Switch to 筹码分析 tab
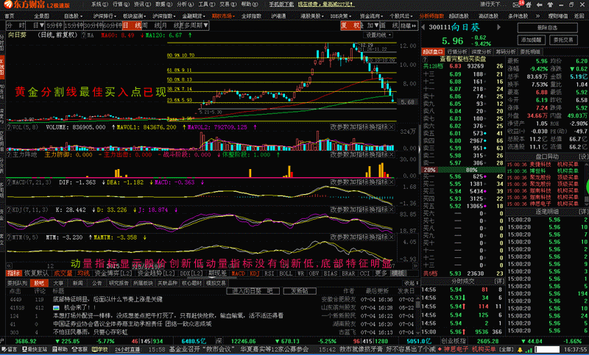 [x=506, y=51]
